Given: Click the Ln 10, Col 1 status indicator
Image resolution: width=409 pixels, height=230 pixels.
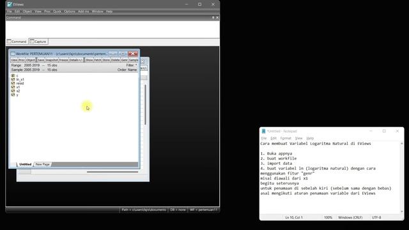Looking at the screenshot, I should point(294,217).
